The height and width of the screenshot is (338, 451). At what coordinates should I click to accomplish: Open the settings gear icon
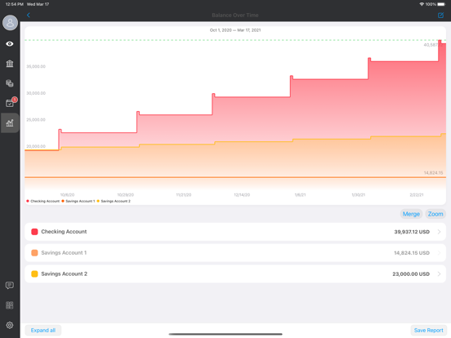click(10, 325)
